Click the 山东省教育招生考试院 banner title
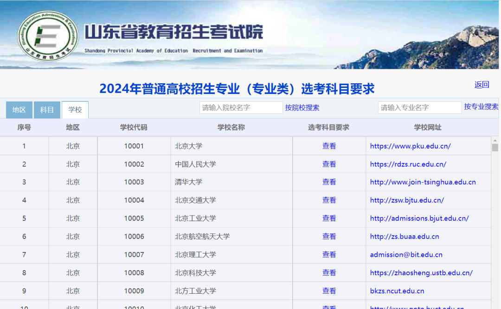The width and height of the screenshot is (501, 309). pyautogui.click(x=173, y=32)
